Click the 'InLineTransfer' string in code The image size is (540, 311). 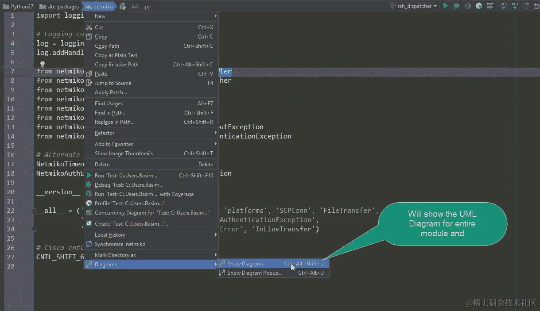[x=284, y=229]
